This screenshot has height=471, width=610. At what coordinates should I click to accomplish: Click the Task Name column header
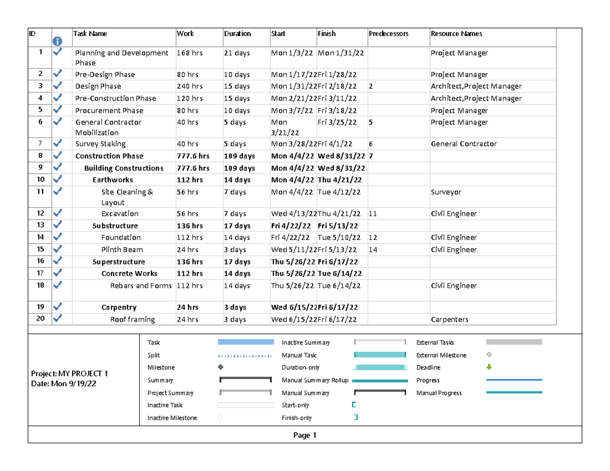pyautogui.click(x=90, y=34)
